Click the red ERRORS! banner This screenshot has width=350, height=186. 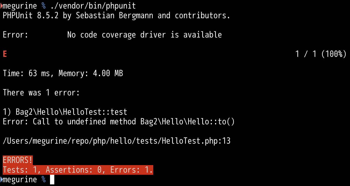(x=18, y=160)
